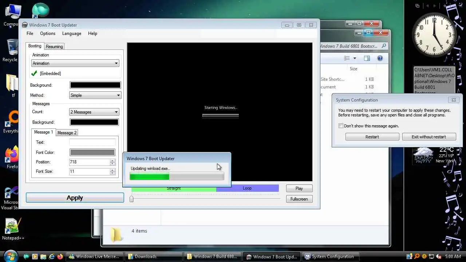Pick the gray Font Color swatch

coord(92,152)
